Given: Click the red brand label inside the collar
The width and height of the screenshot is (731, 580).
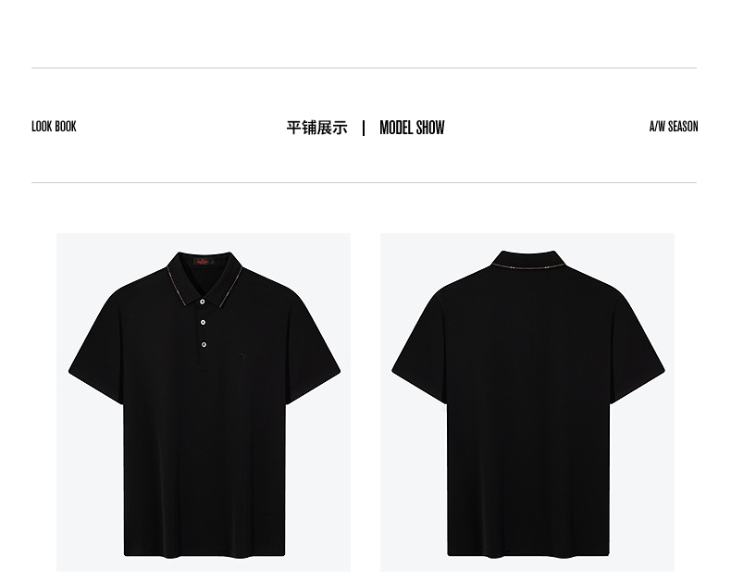Looking at the screenshot, I should (204, 262).
